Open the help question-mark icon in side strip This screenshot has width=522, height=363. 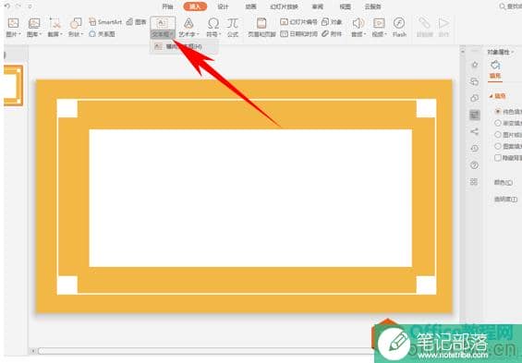[474, 164]
